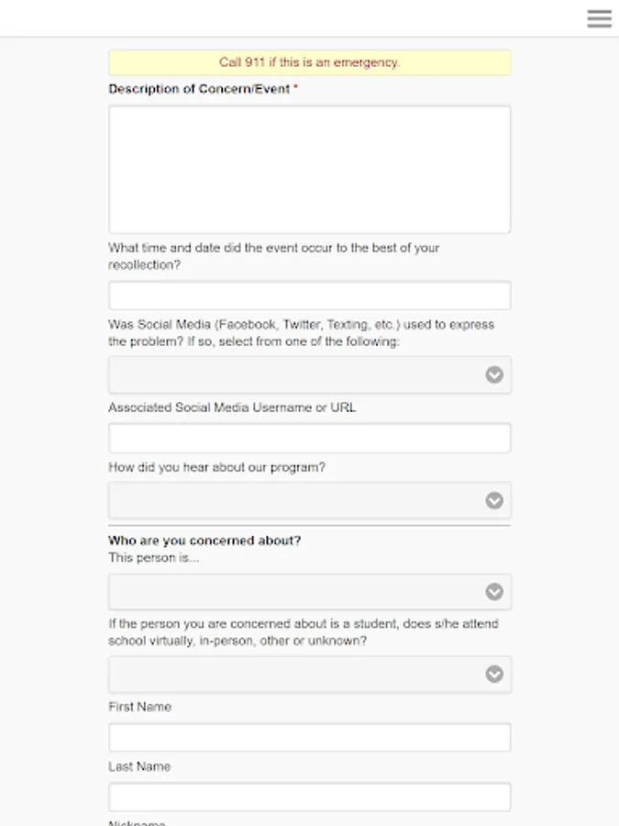
Task: Click the 'Associated Social Media Username or URL' label
Action: pyautogui.click(x=232, y=407)
